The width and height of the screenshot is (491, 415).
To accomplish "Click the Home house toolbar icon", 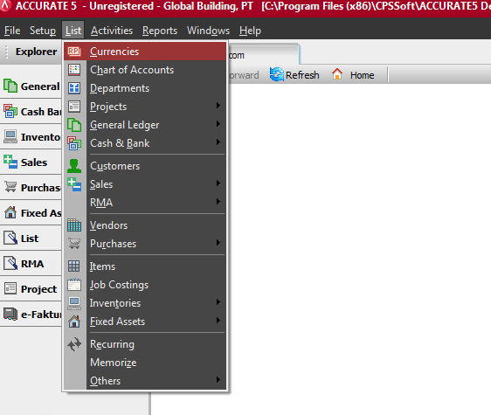I will point(337,74).
